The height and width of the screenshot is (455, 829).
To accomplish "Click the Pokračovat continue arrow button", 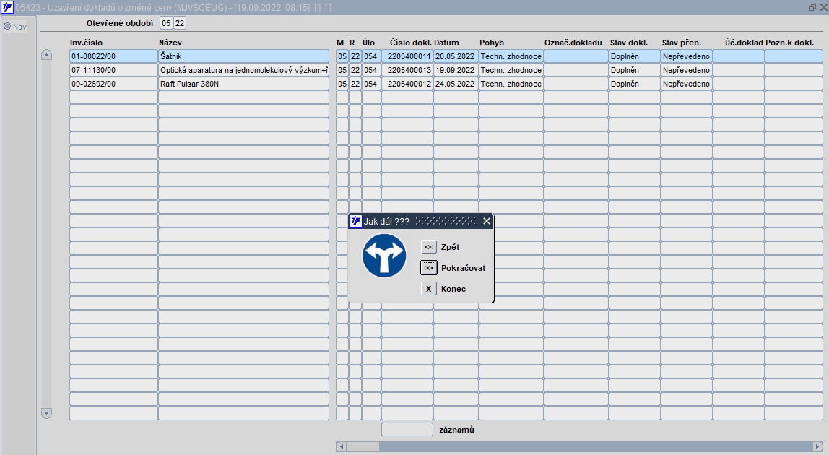I will coord(429,268).
